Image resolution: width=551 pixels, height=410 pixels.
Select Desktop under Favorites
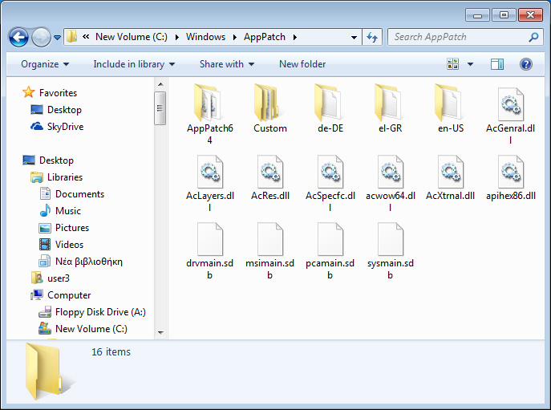coord(56,110)
